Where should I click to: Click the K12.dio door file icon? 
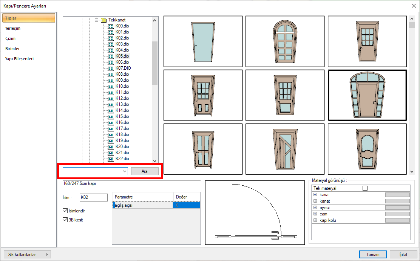tap(111, 98)
